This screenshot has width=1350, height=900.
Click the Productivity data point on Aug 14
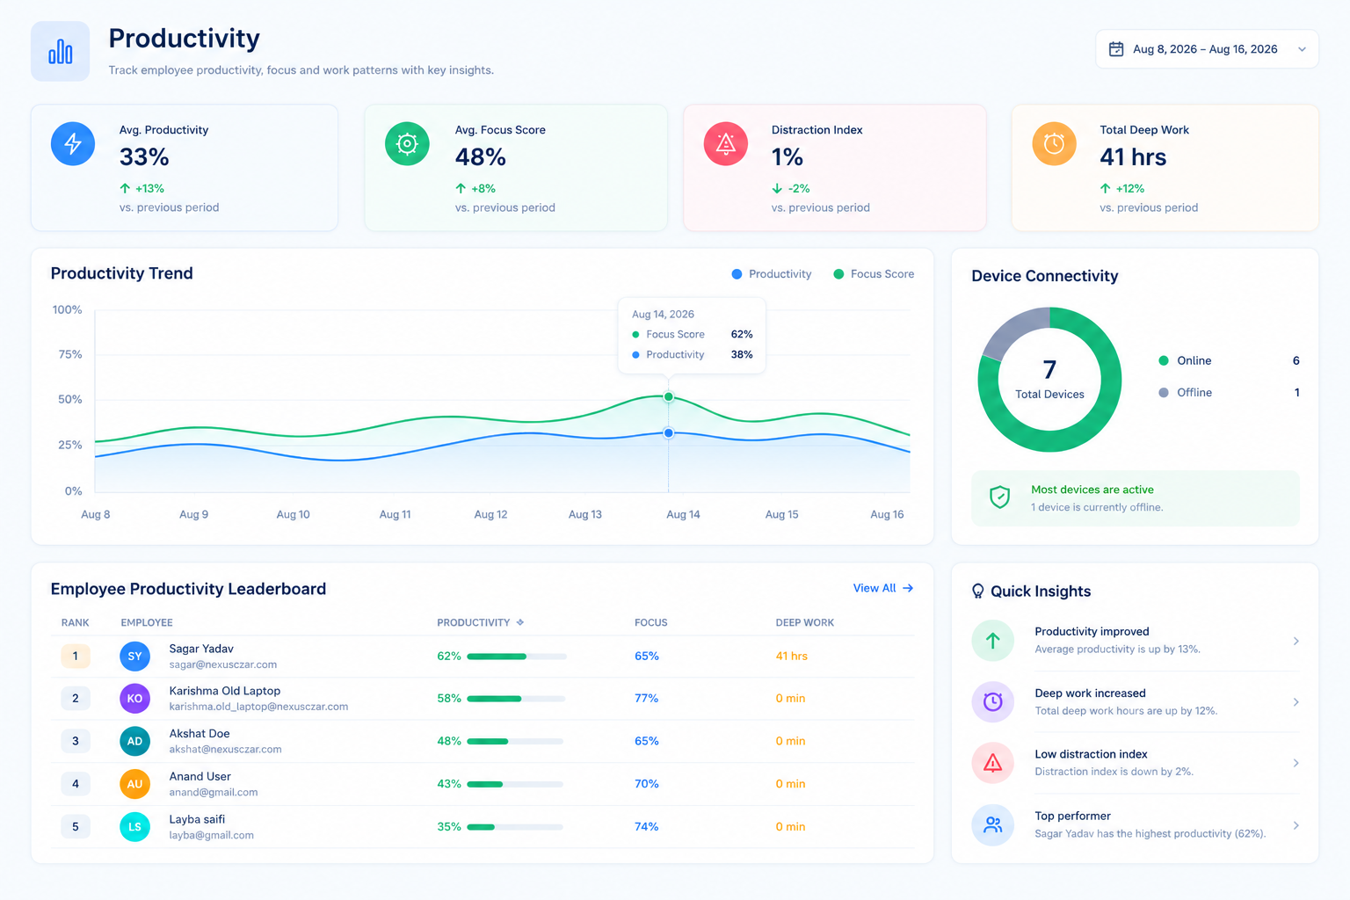tap(669, 433)
